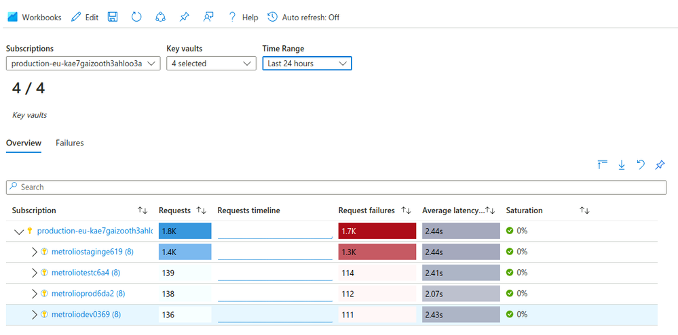This screenshot has height=335, width=678.
Task: Click the 139 requests cell
Action: [x=185, y=273]
